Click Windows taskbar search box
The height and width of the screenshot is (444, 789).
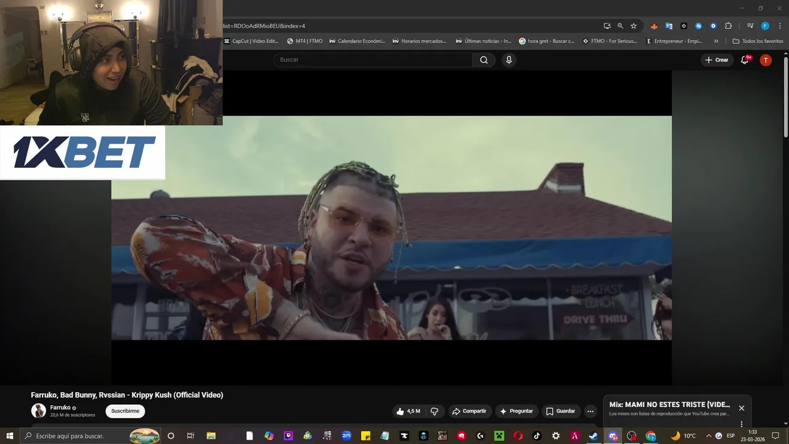[91, 436]
